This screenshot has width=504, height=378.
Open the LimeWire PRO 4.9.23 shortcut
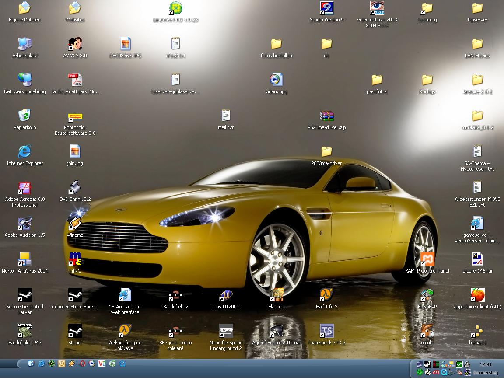point(175,8)
